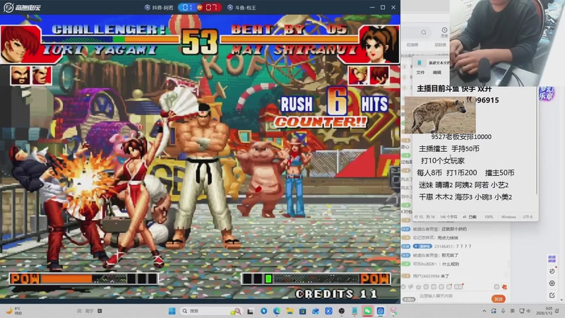Click text 9527老板安排10000 in Notepad

pos(461,136)
